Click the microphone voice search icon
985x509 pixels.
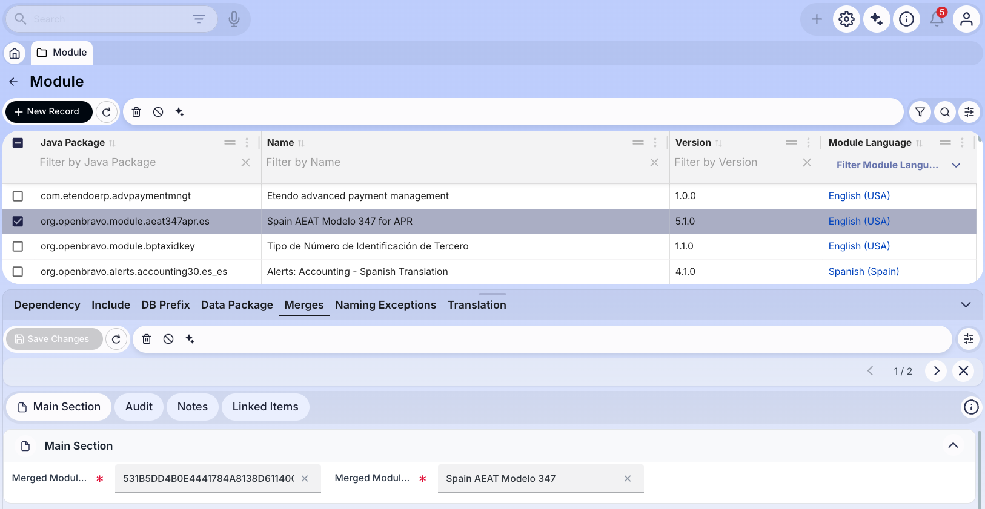[x=234, y=19]
